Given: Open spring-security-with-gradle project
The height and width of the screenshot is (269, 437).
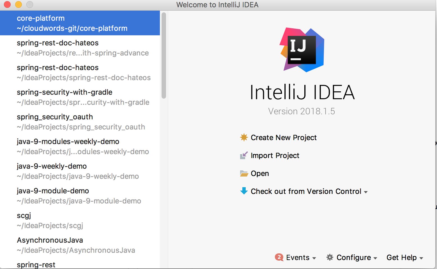Looking at the screenshot, I should 80,97.
